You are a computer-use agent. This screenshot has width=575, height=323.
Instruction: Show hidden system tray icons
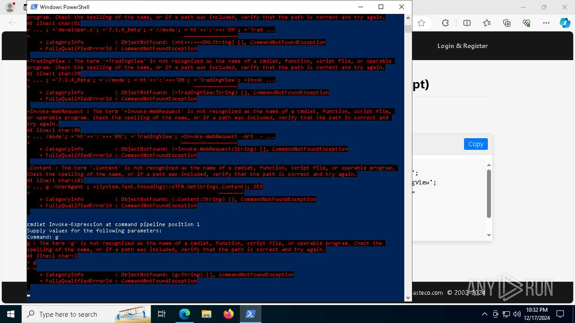pos(484,314)
